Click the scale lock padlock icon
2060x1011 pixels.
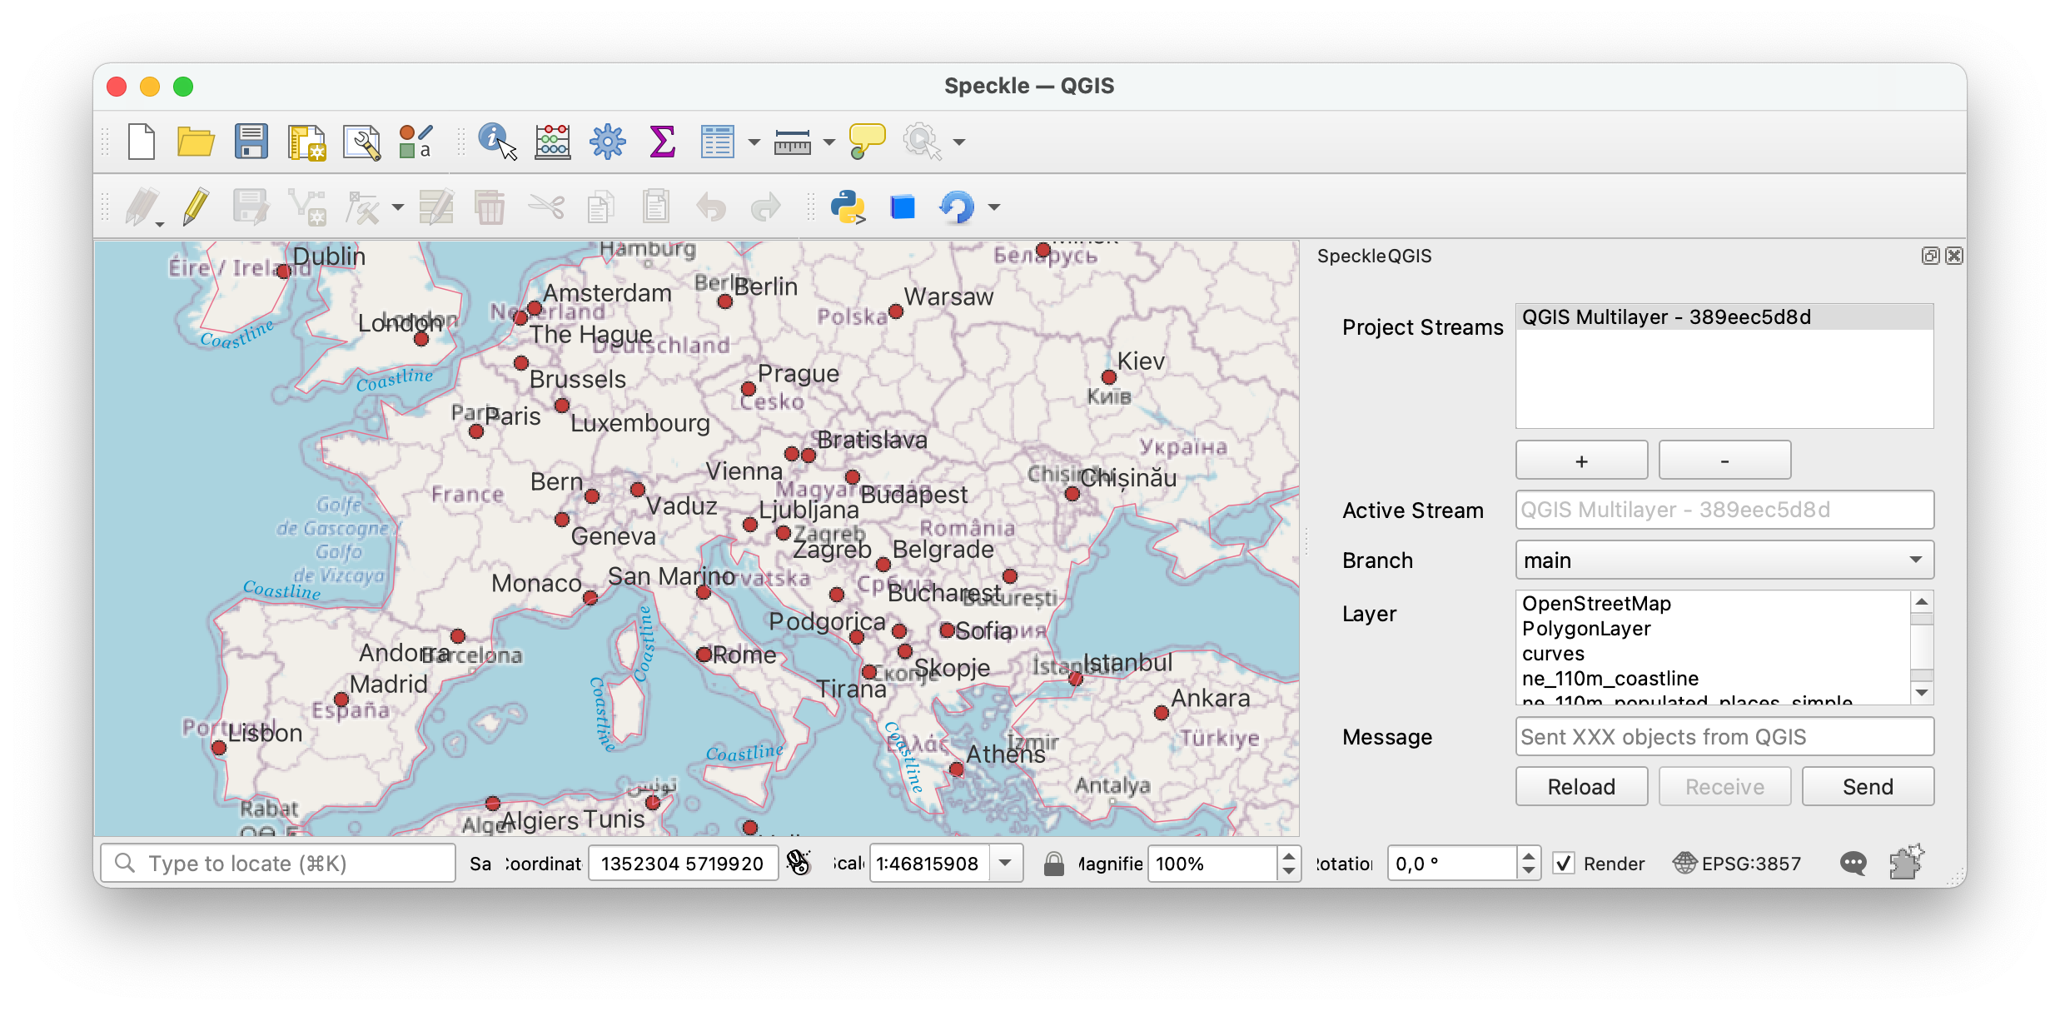pyautogui.click(x=1054, y=864)
